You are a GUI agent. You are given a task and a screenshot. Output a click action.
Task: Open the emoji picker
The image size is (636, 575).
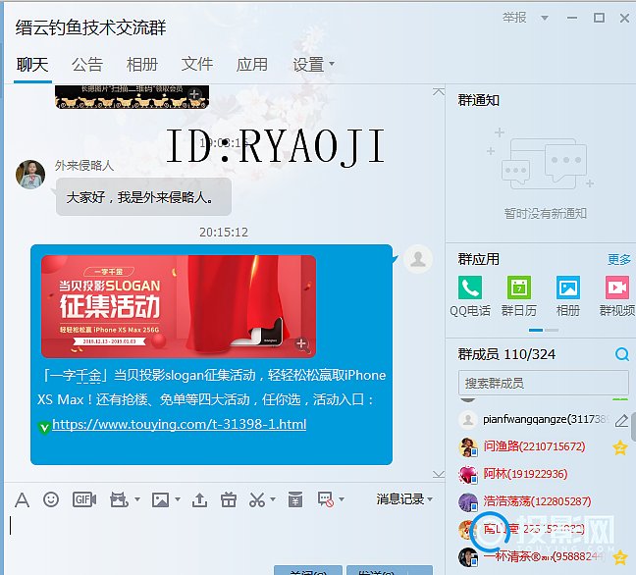[51, 499]
